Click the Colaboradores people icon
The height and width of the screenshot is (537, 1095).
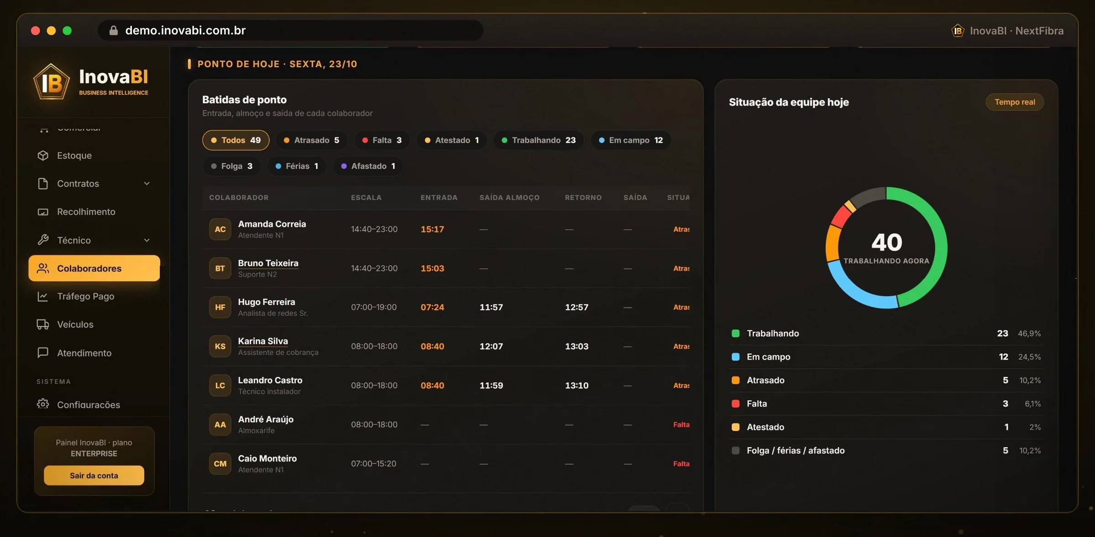(43, 268)
